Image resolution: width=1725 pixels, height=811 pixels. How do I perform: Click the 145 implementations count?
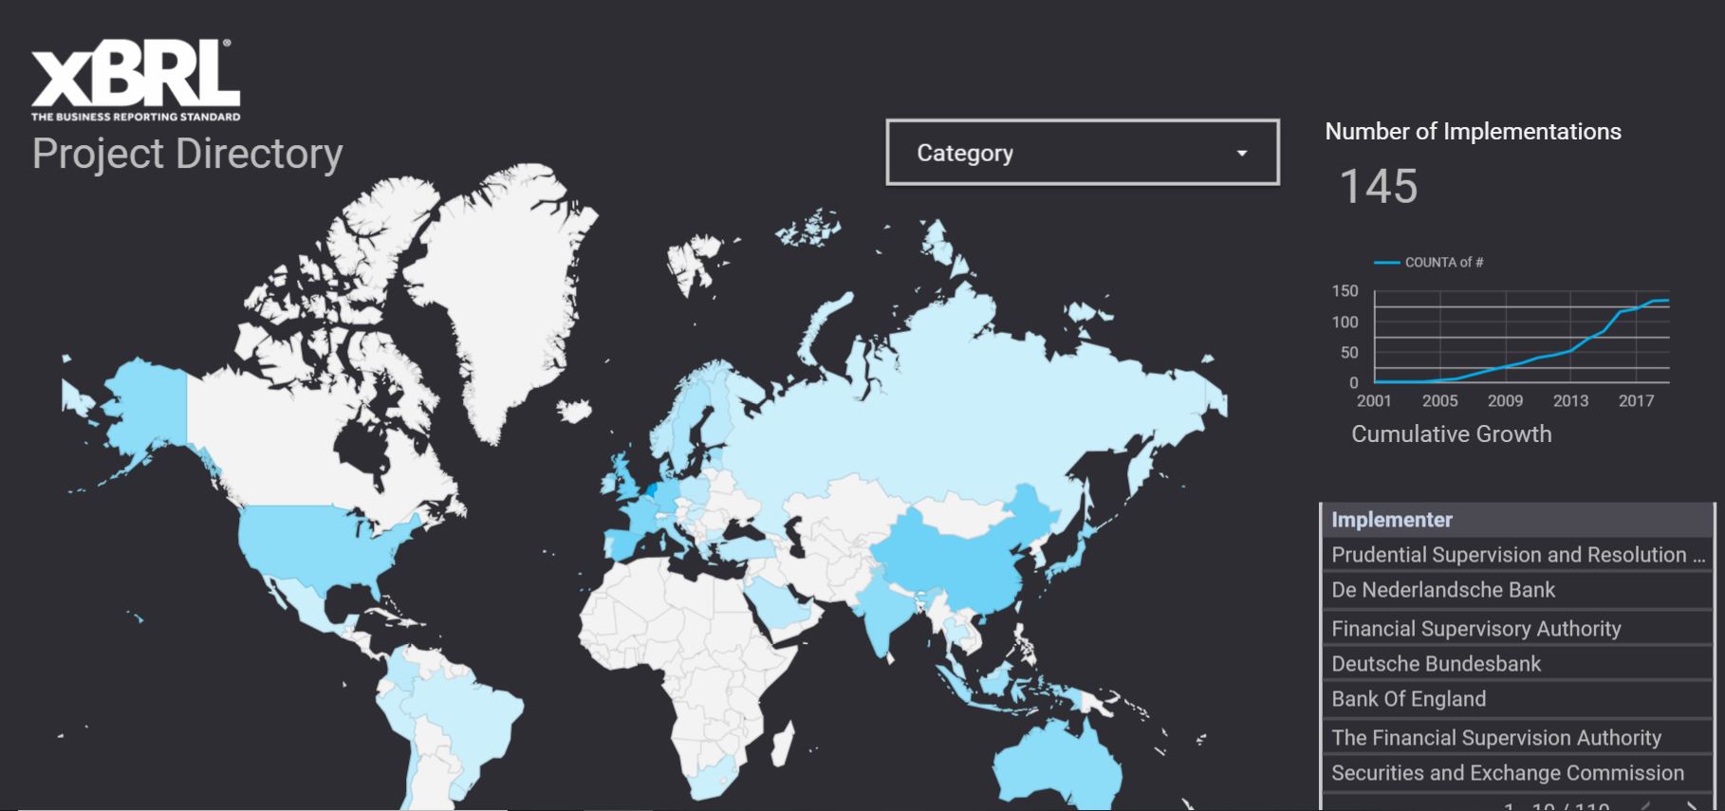(1379, 186)
